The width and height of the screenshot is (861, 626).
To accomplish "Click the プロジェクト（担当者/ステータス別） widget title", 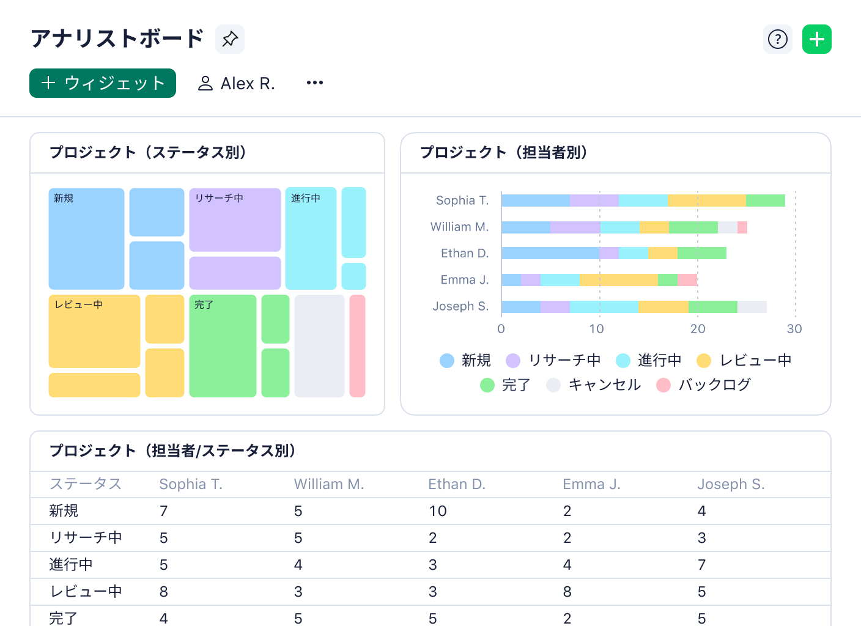I will (x=173, y=451).
